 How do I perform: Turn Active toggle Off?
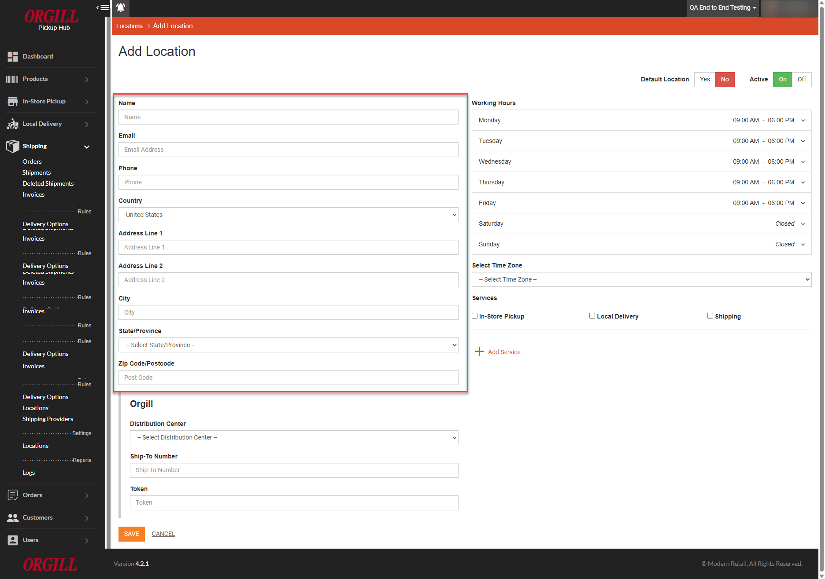[x=802, y=79]
